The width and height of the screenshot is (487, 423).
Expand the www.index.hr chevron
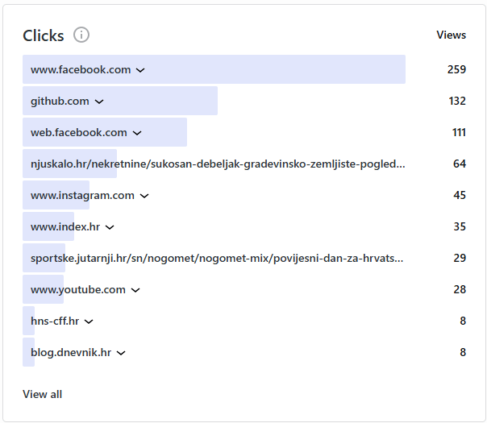coord(110,227)
